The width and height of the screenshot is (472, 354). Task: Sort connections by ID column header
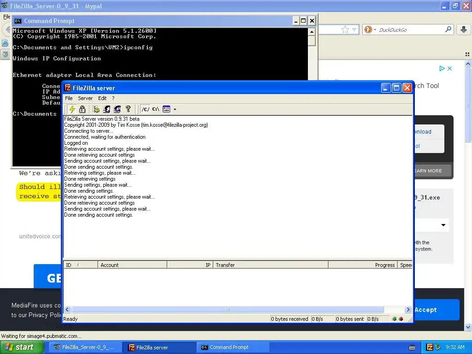click(x=80, y=265)
